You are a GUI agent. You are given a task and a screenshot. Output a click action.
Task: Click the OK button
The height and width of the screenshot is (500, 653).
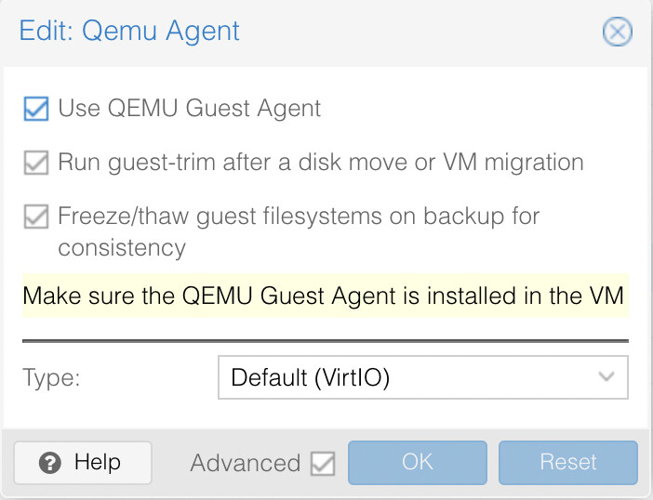pos(418,463)
